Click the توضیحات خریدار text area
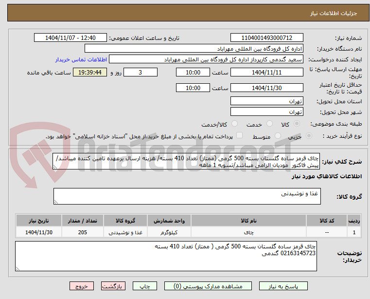This screenshot has height=299, width=370. [166, 256]
